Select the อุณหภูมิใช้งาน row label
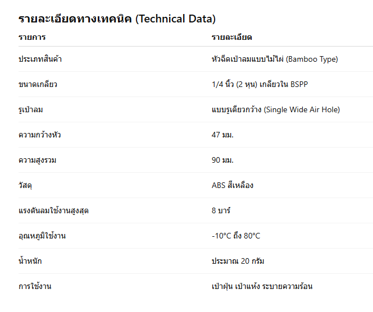The width and height of the screenshot is (373, 312). (x=42, y=236)
